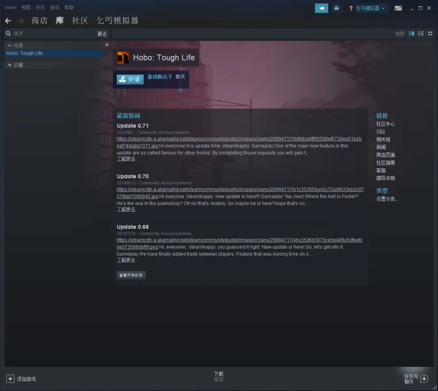The width and height of the screenshot is (438, 391).
Task: Go to the 库 tab
Action: point(60,21)
